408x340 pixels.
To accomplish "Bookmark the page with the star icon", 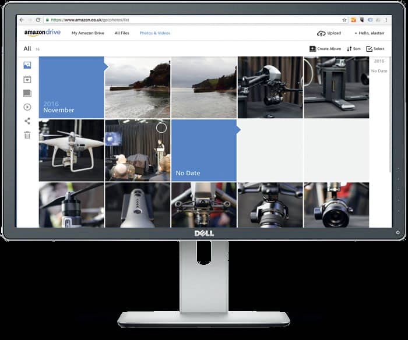I will 344,20.
